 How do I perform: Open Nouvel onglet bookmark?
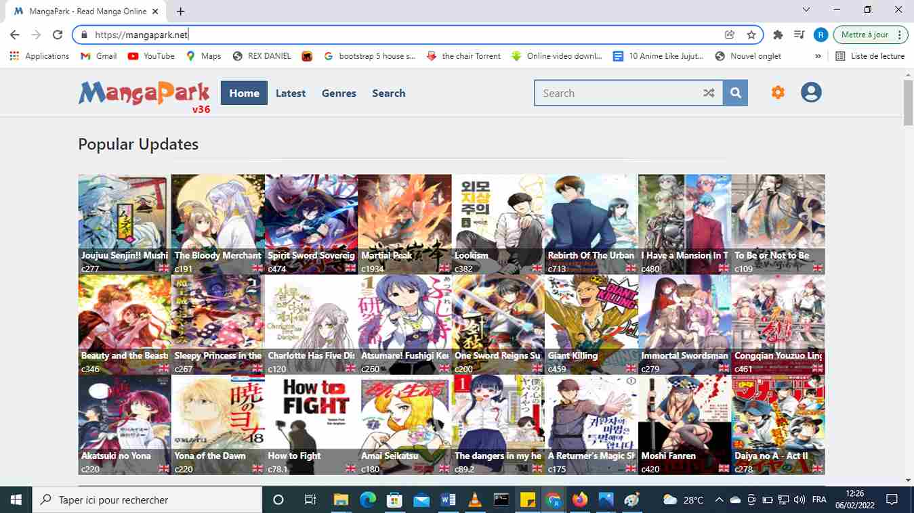748,56
